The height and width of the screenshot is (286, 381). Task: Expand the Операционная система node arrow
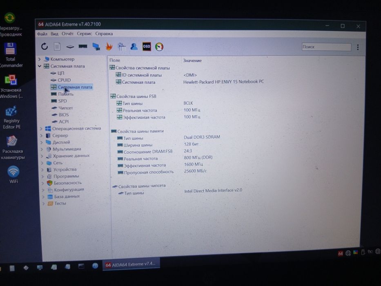41,129
